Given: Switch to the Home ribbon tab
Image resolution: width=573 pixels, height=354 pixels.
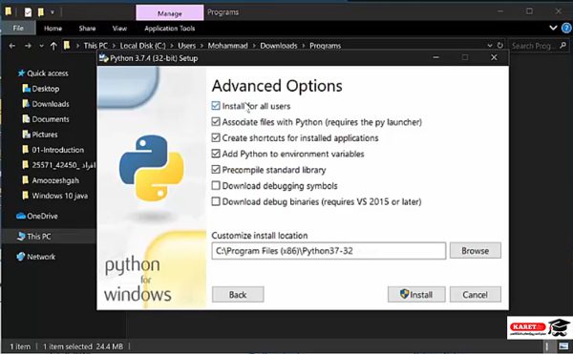Looking at the screenshot, I should (x=53, y=28).
